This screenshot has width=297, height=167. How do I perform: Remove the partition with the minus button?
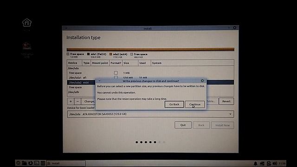coord(77,101)
